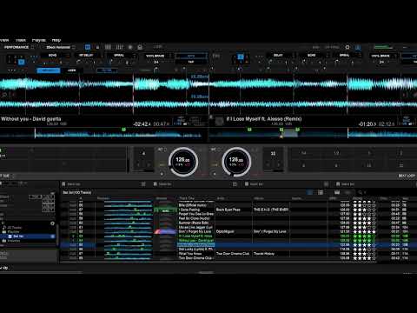Click deck 2 remaining time -01:20
Screen dimensions: 417x313
(367, 124)
